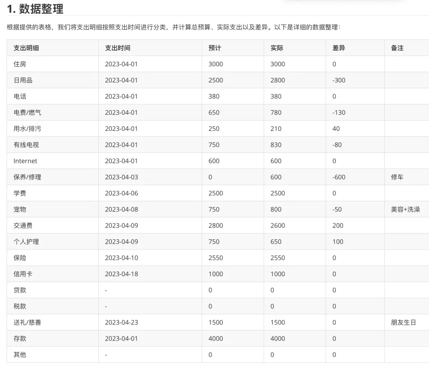This screenshot has width=429, height=366.
Task: Click the 个人护理 row label
Action: tap(26, 241)
